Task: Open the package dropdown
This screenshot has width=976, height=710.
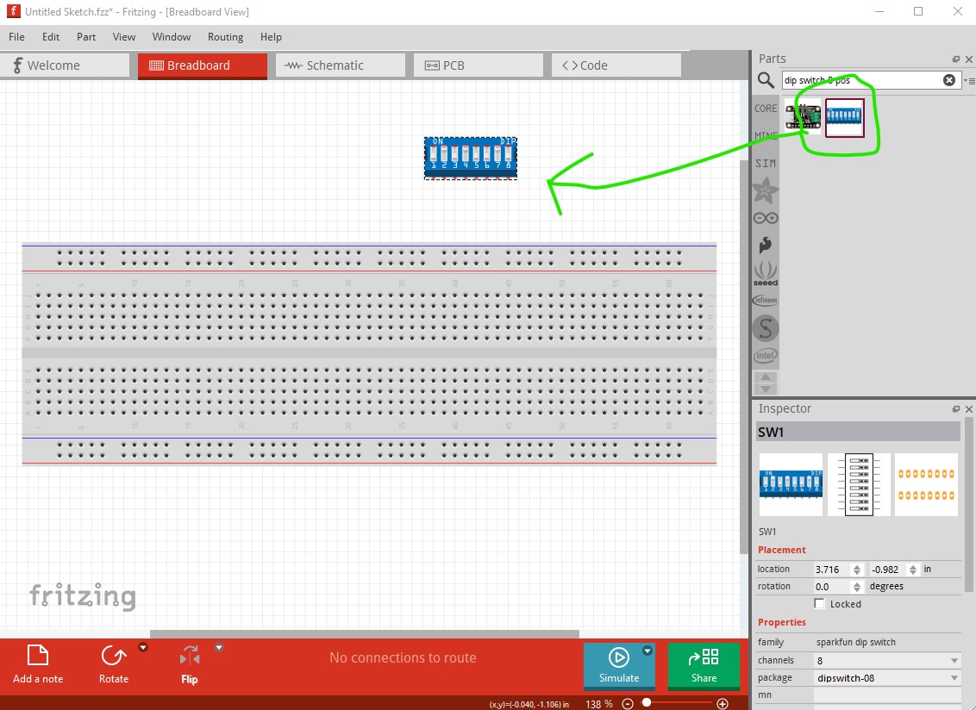Action: click(954, 678)
